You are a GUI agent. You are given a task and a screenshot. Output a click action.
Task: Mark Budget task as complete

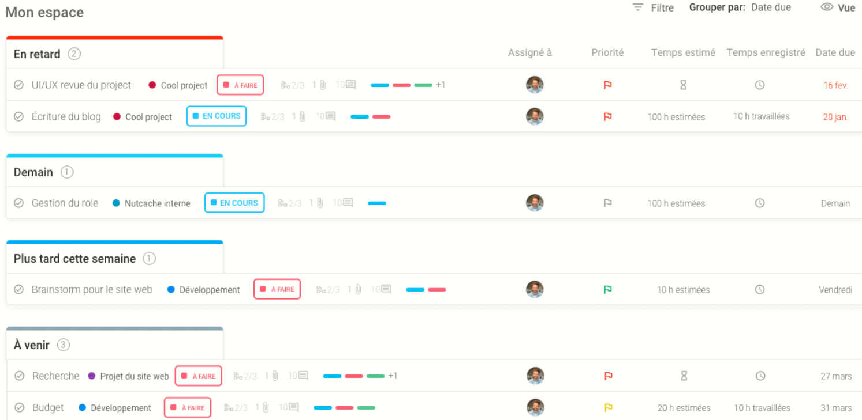(20, 408)
